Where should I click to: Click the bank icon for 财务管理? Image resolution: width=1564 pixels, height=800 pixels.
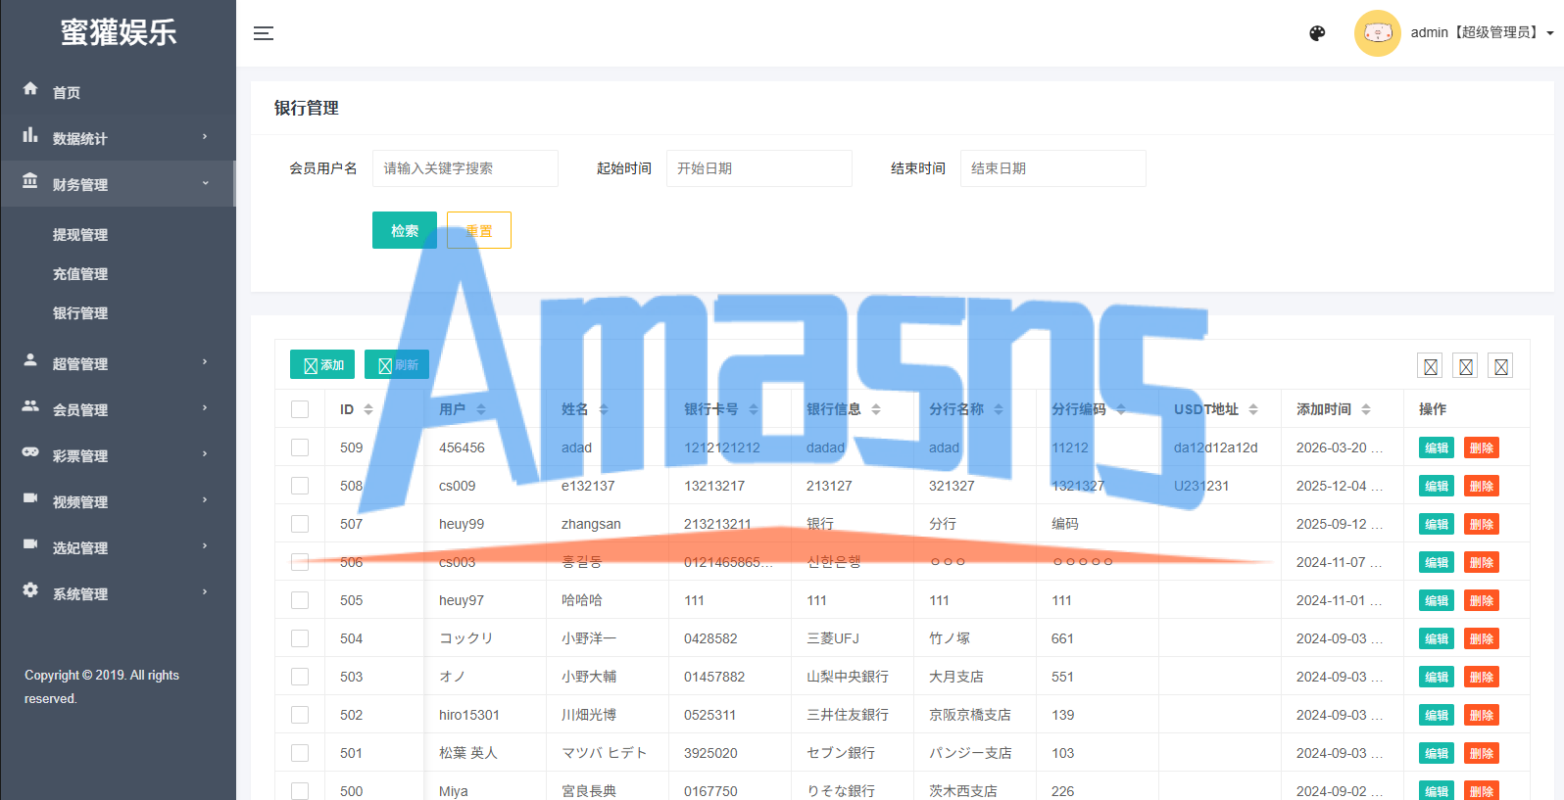(x=30, y=181)
